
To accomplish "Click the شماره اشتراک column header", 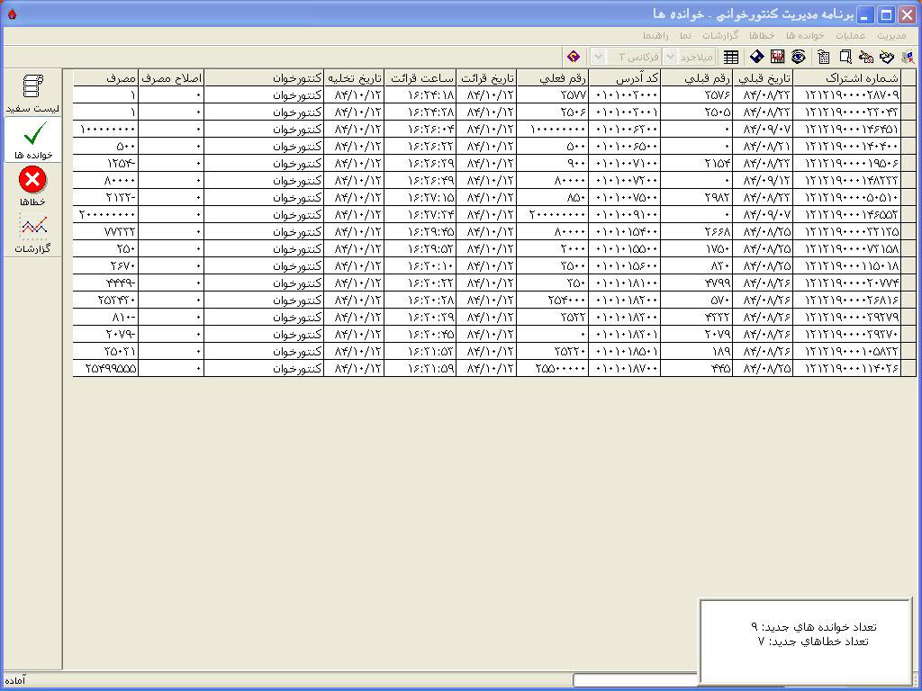I will [x=846, y=78].
